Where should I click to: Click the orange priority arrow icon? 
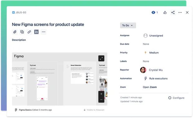point(145,52)
